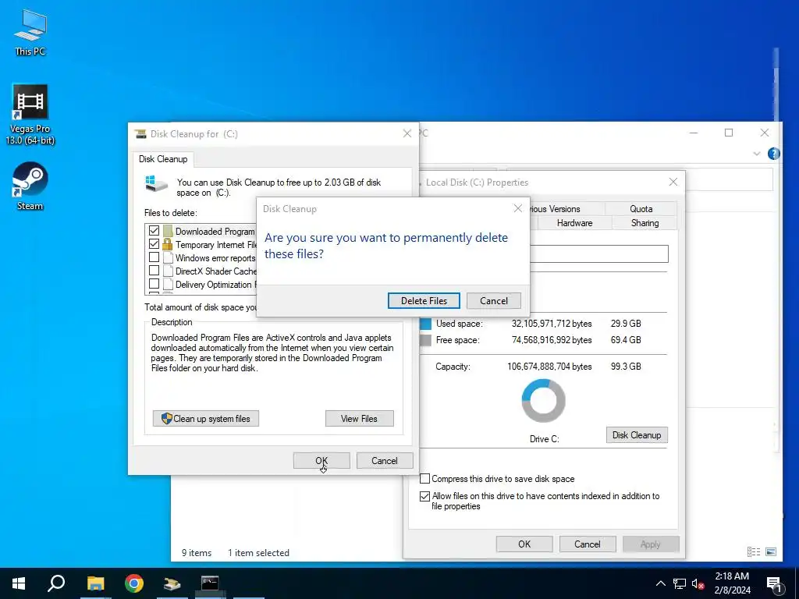The image size is (799, 599).
Task: Close Local Disk Properties window
Action: pyautogui.click(x=673, y=182)
